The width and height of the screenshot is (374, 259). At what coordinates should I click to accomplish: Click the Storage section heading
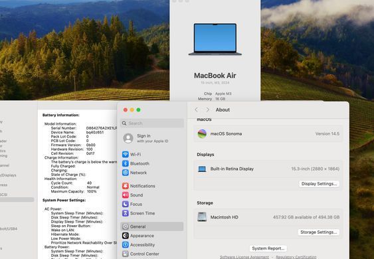point(205,203)
